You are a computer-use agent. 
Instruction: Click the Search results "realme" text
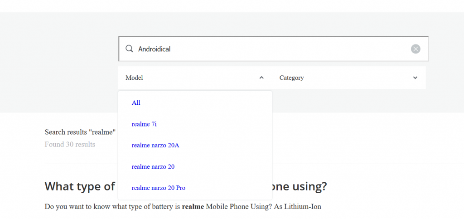click(x=80, y=132)
